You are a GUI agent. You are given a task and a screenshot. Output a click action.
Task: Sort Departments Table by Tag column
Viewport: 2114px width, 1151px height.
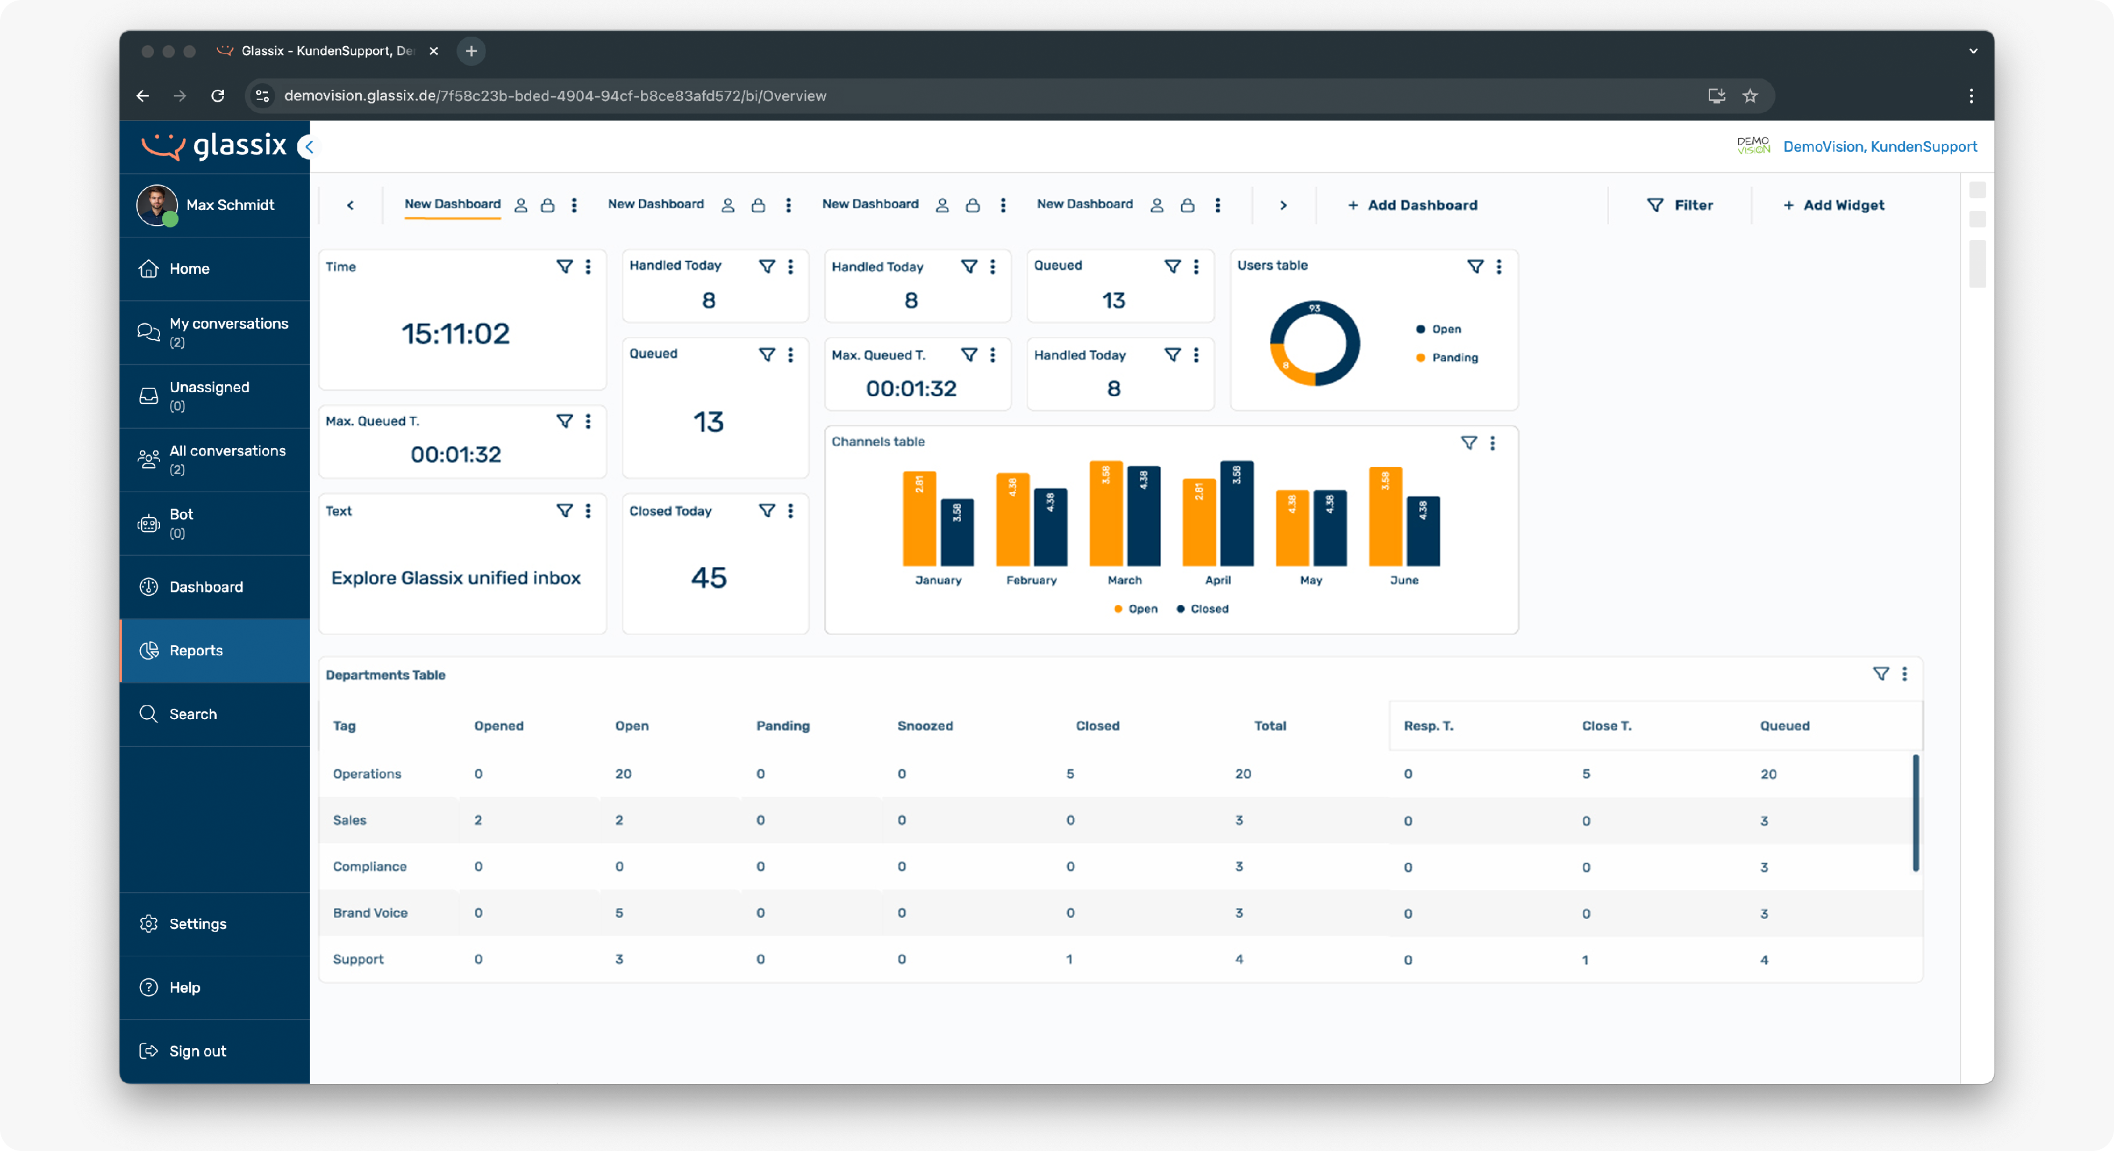click(344, 725)
